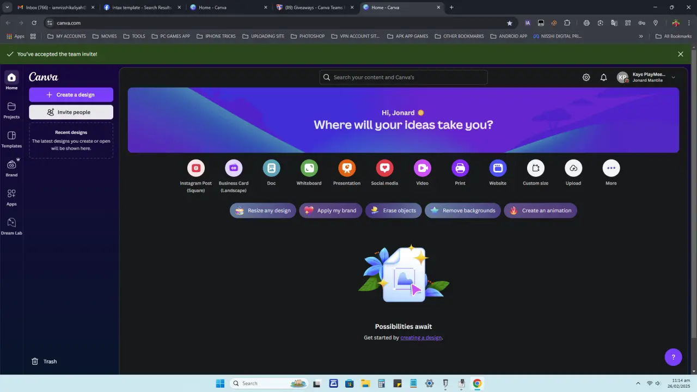The image size is (697, 392).
Task: Focus the Canva content search field
Action: pos(403,77)
